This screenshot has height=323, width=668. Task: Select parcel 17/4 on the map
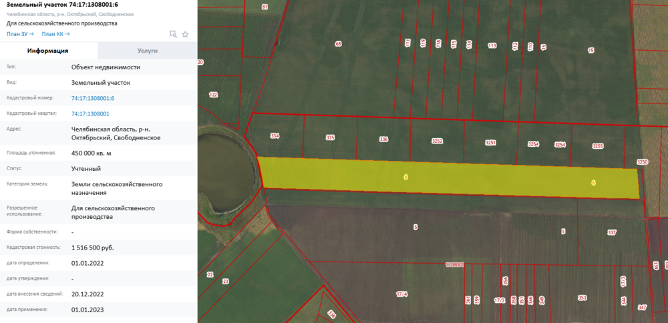coord(401,294)
